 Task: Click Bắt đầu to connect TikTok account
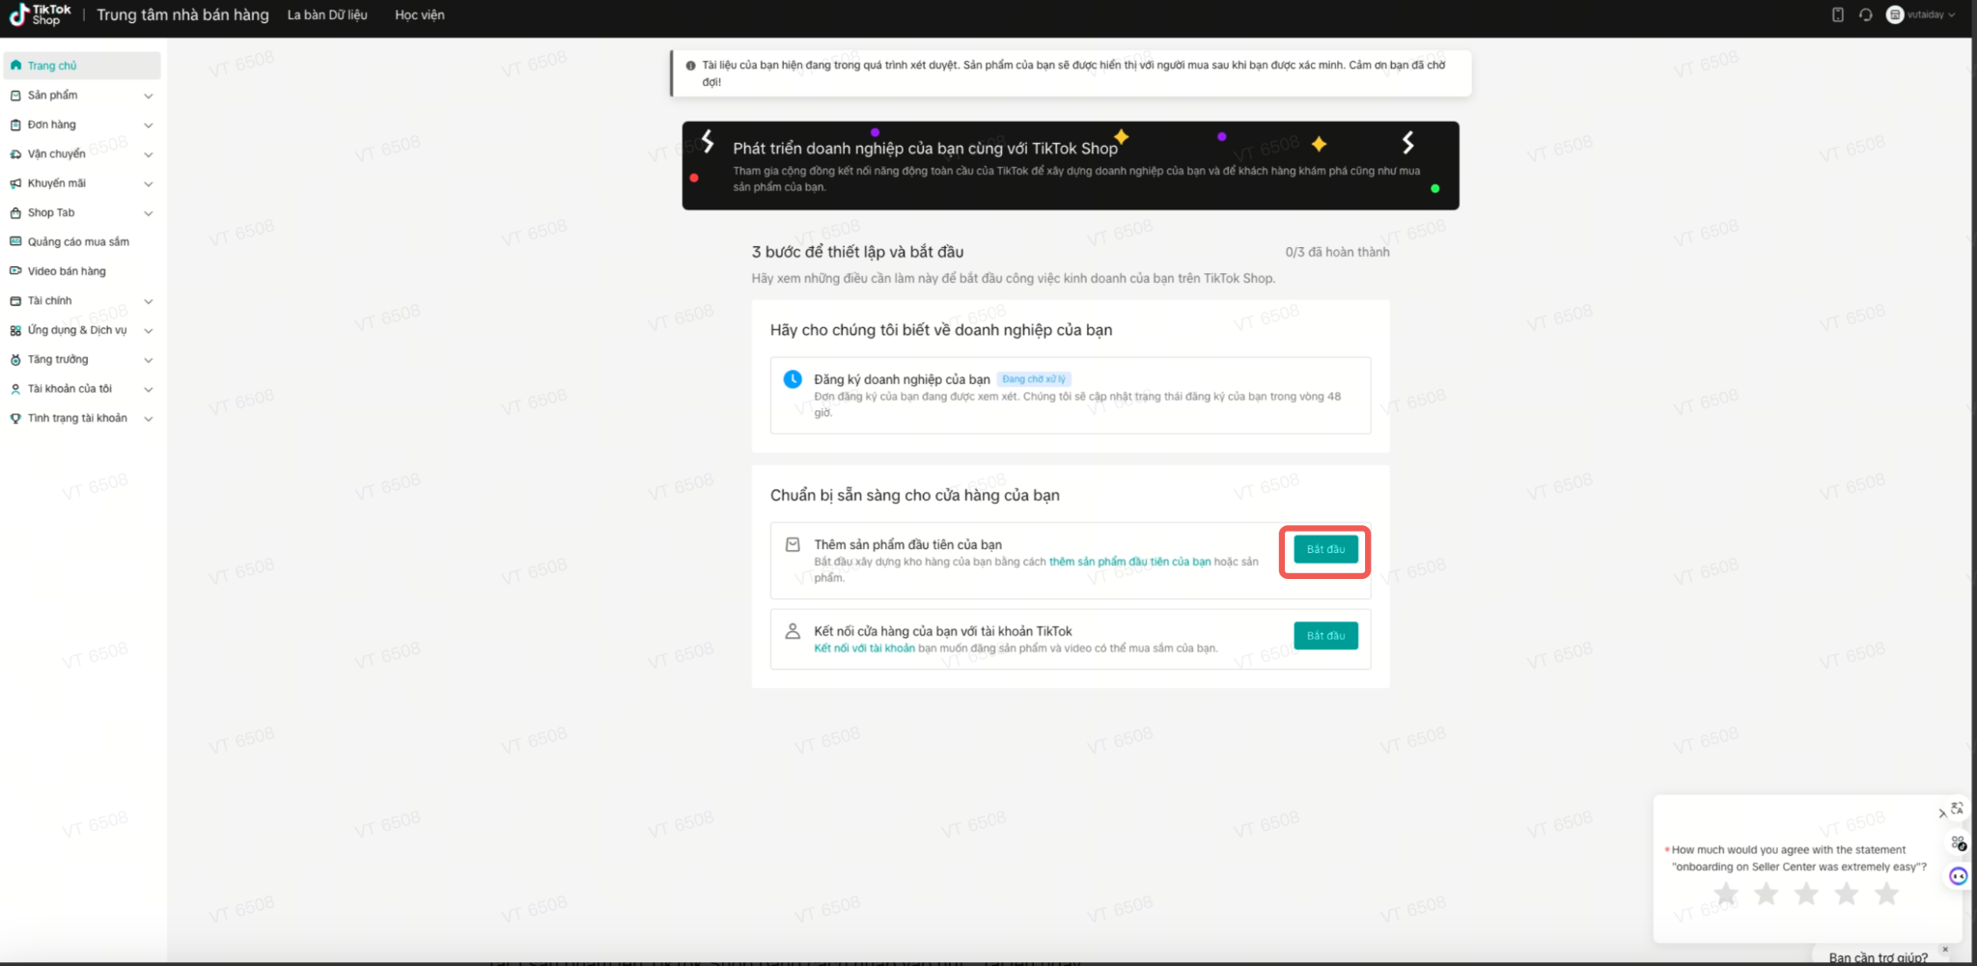coord(1325,636)
